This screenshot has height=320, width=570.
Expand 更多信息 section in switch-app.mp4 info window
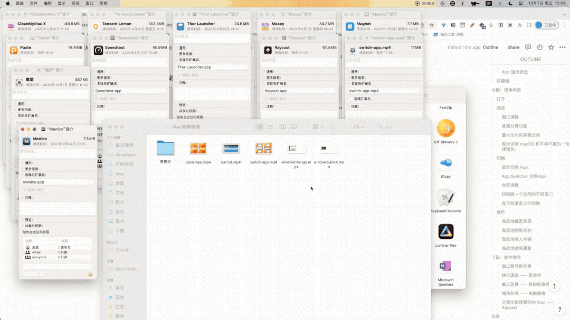[x=349, y=77]
